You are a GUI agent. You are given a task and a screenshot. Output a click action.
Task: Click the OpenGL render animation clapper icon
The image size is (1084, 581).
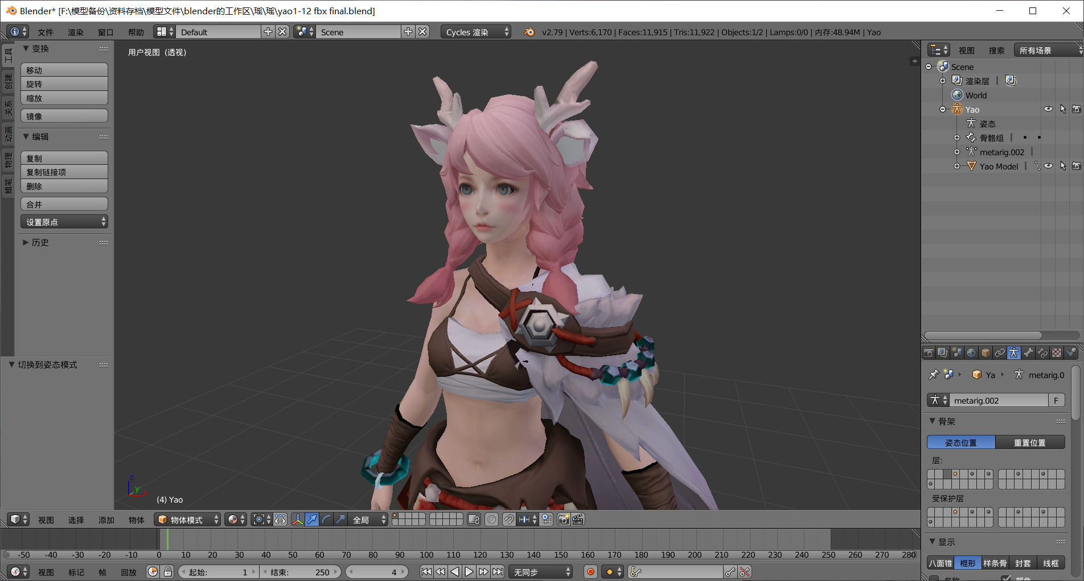point(578,520)
